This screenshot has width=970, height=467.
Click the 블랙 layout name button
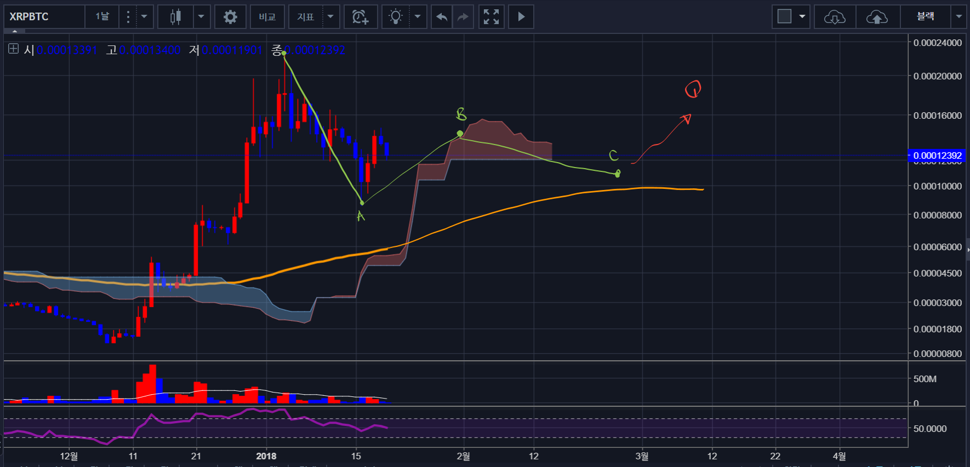(x=926, y=17)
